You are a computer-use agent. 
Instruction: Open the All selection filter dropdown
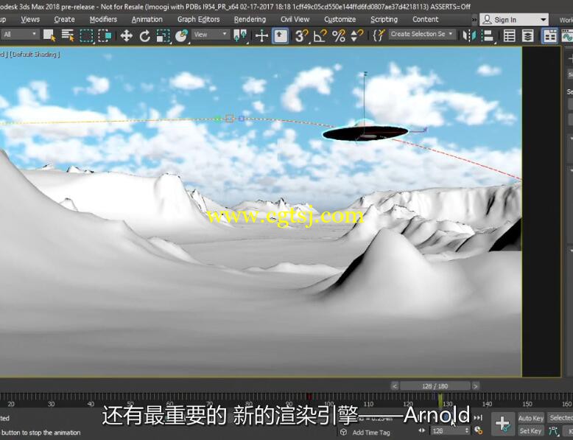pyautogui.click(x=20, y=35)
